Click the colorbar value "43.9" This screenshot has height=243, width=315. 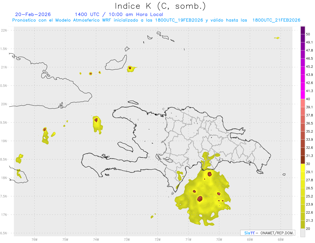(x=309, y=75)
